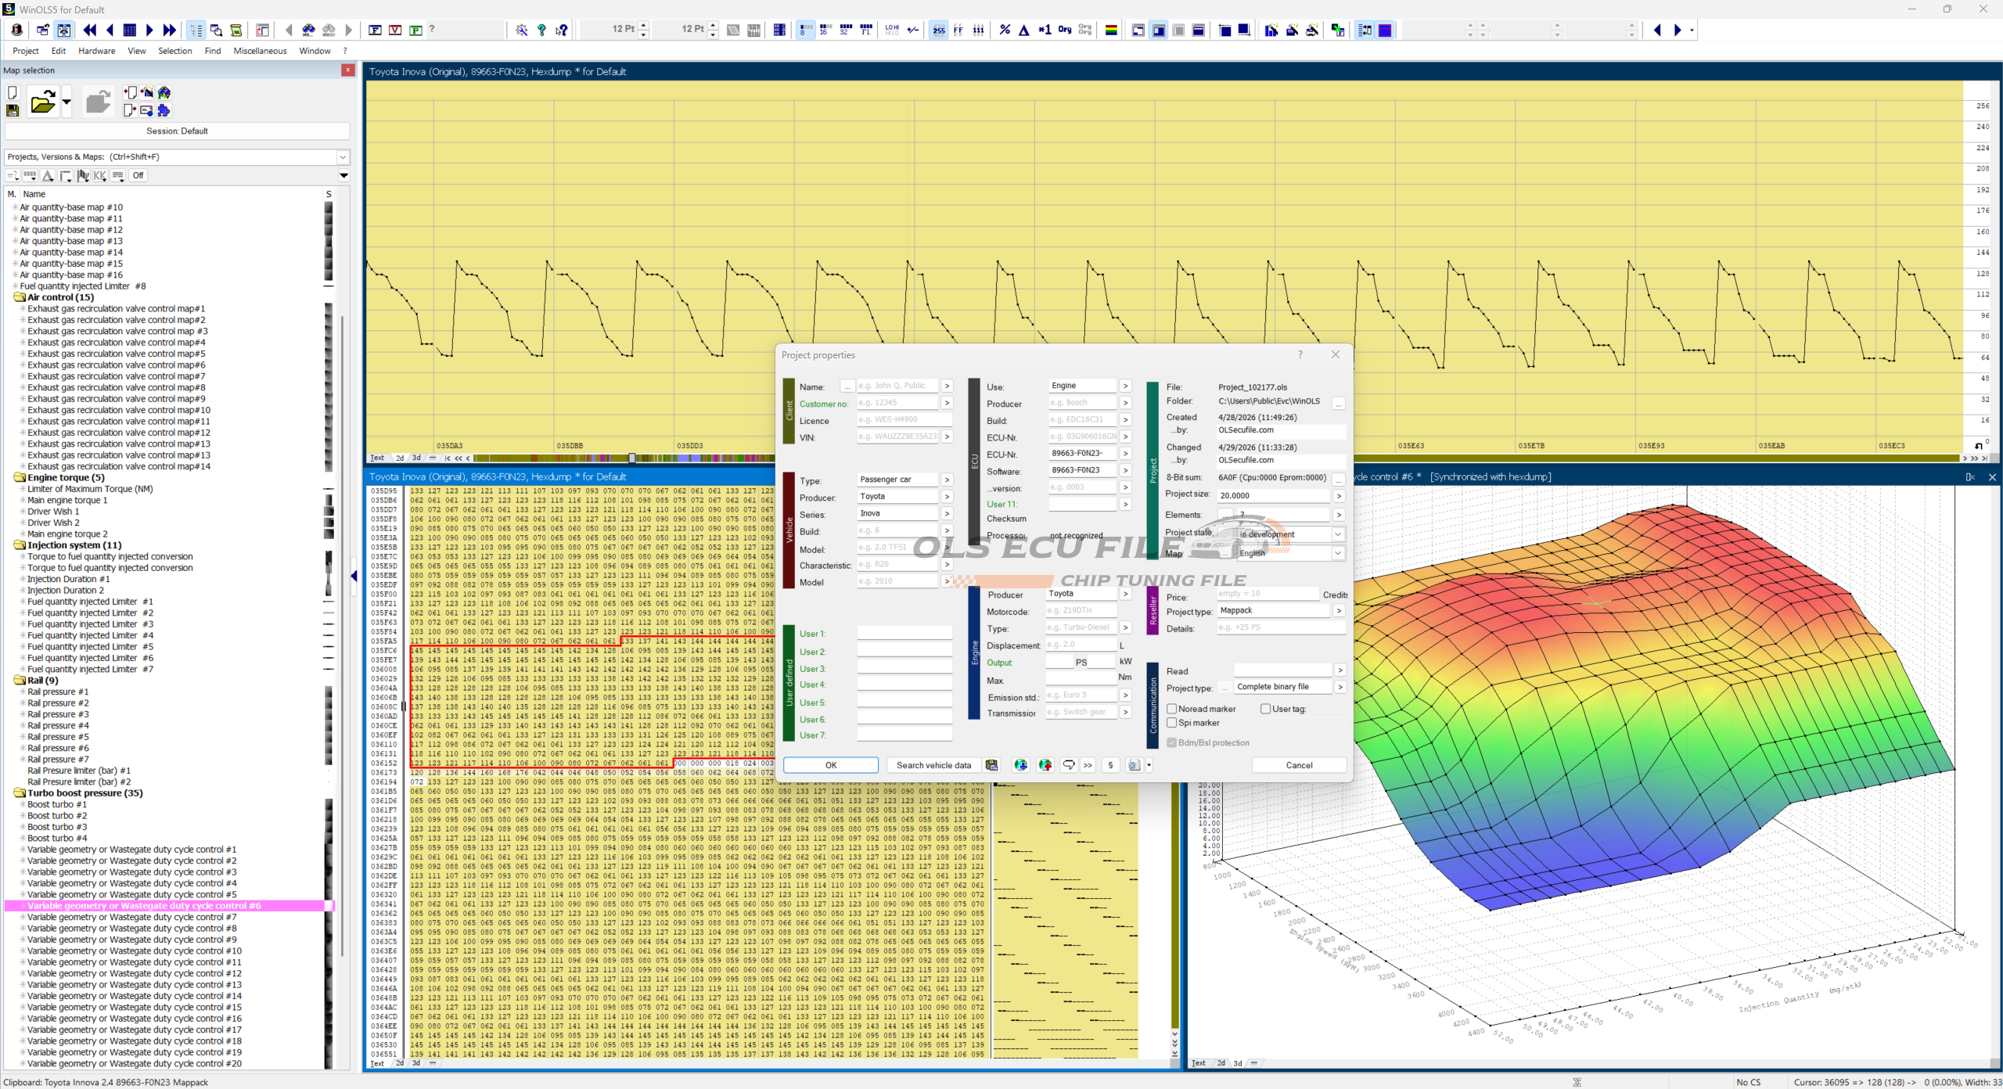Click the blue puzzle piece plugin icon
Image resolution: width=2003 pixels, height=1089 pixels.
164,111
